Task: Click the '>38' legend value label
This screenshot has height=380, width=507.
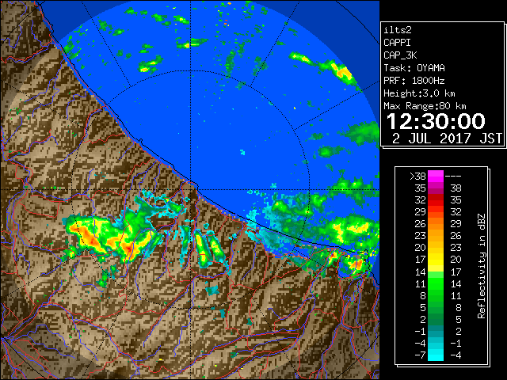Action: coord(417,177)
